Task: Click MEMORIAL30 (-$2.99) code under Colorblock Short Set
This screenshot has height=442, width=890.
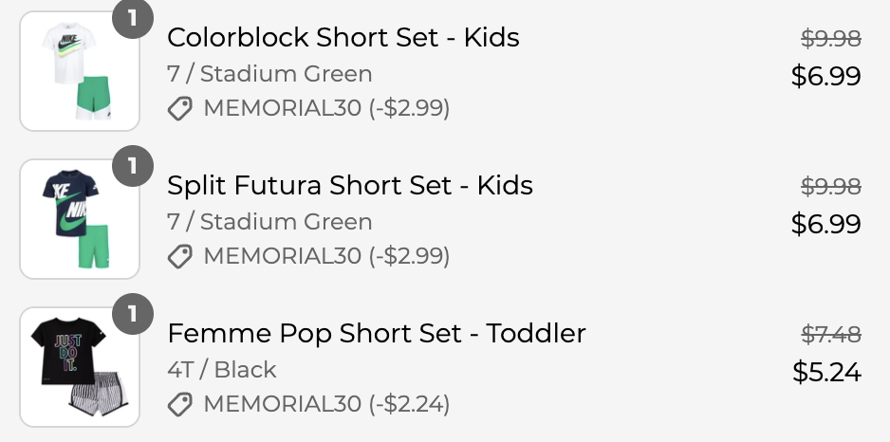Action: [326, 109]
